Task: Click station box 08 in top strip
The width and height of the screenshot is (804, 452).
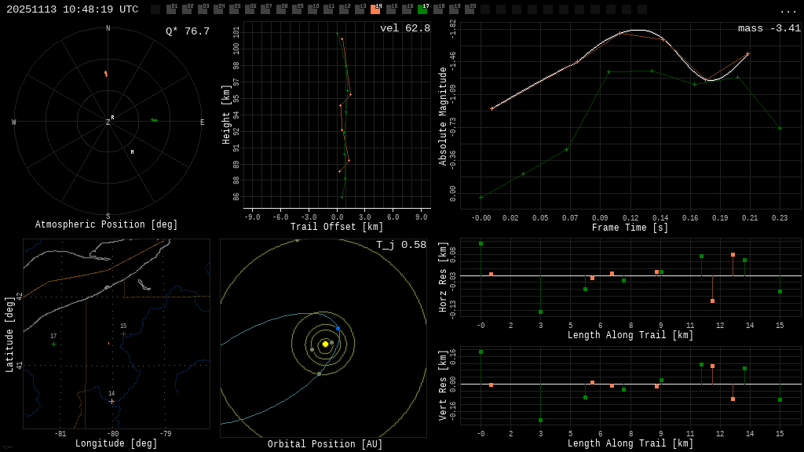Action: tap(281, 9)
